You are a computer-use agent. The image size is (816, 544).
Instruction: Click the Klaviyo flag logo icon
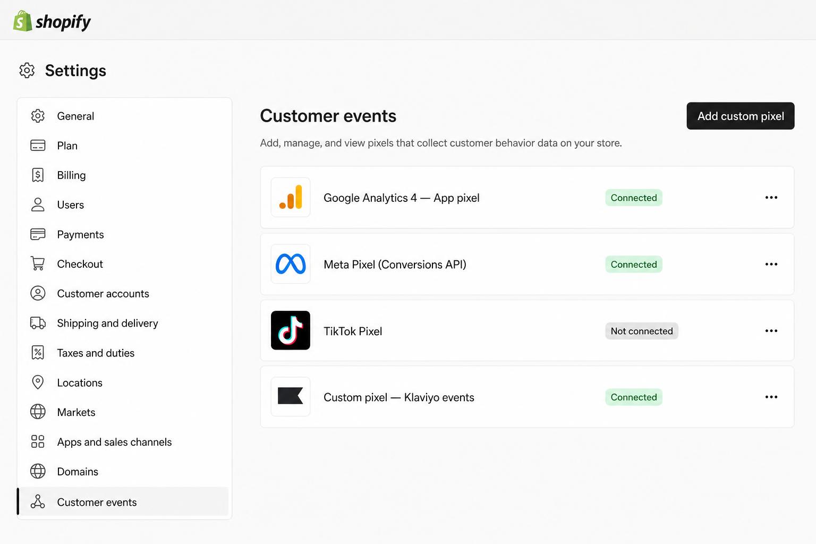click(291, 396)
